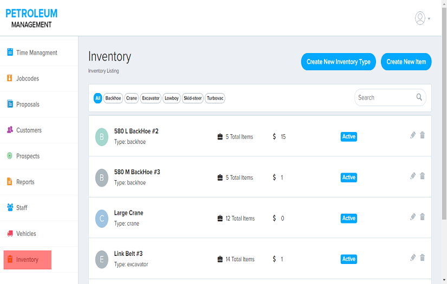The width and height of the screenshot is (447, 284).
Task: Click briefcase icon beside 14 Total Items
Action: point(220,259)
